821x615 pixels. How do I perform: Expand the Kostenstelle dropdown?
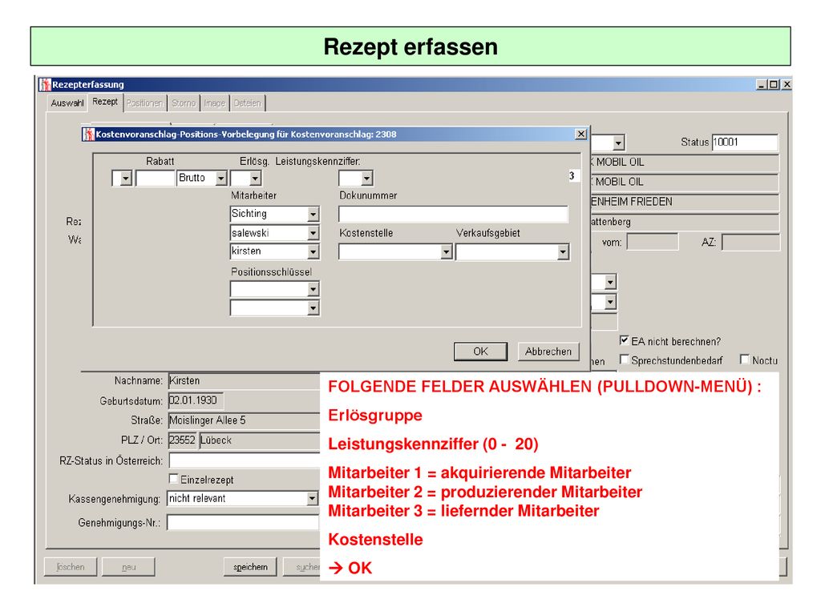click(446, 252)
